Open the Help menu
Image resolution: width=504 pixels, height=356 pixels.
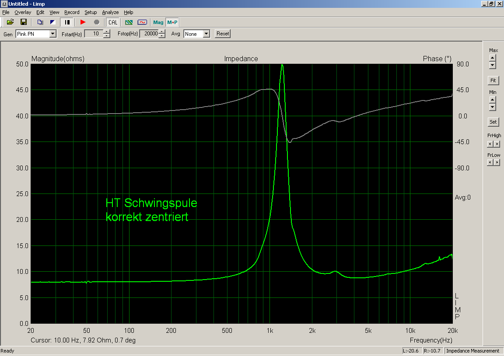[128, 12]
